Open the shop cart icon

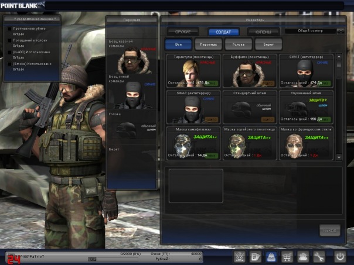(x=287, y=256)
